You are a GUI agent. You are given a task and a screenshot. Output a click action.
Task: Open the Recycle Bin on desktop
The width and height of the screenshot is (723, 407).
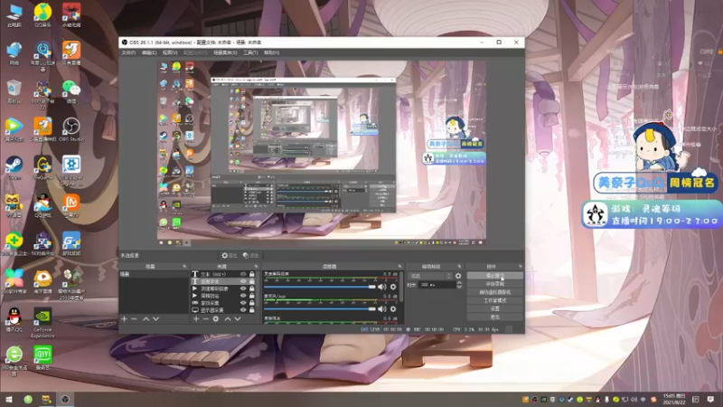pos(14,91)
